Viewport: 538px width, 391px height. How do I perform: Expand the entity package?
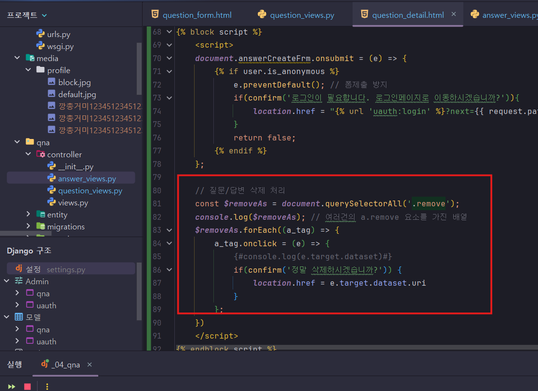28,214
